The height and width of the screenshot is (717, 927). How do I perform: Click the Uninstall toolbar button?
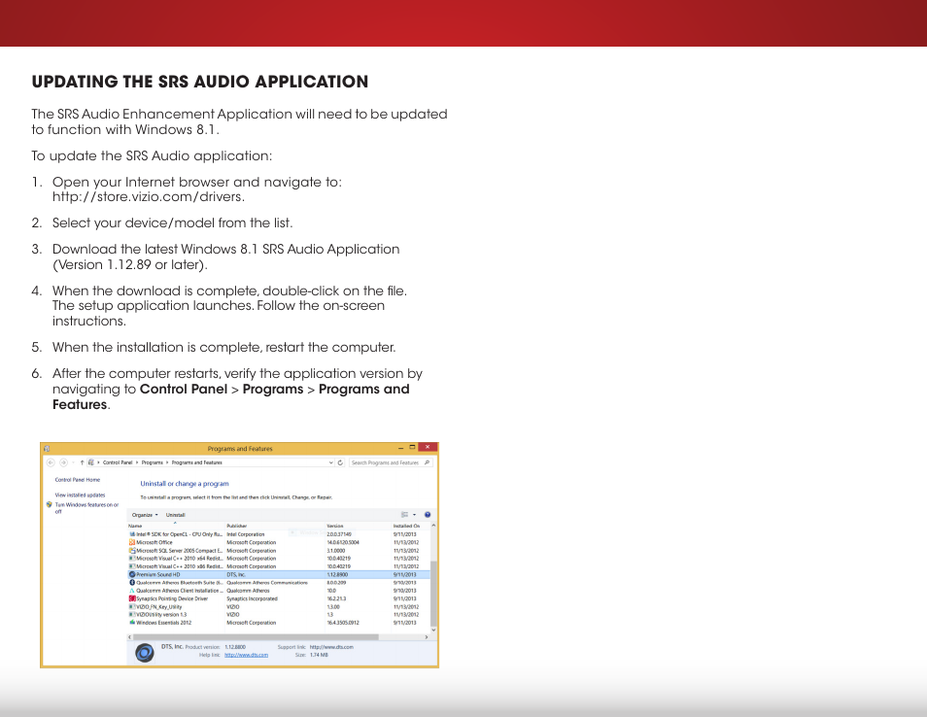pos(176,515)
